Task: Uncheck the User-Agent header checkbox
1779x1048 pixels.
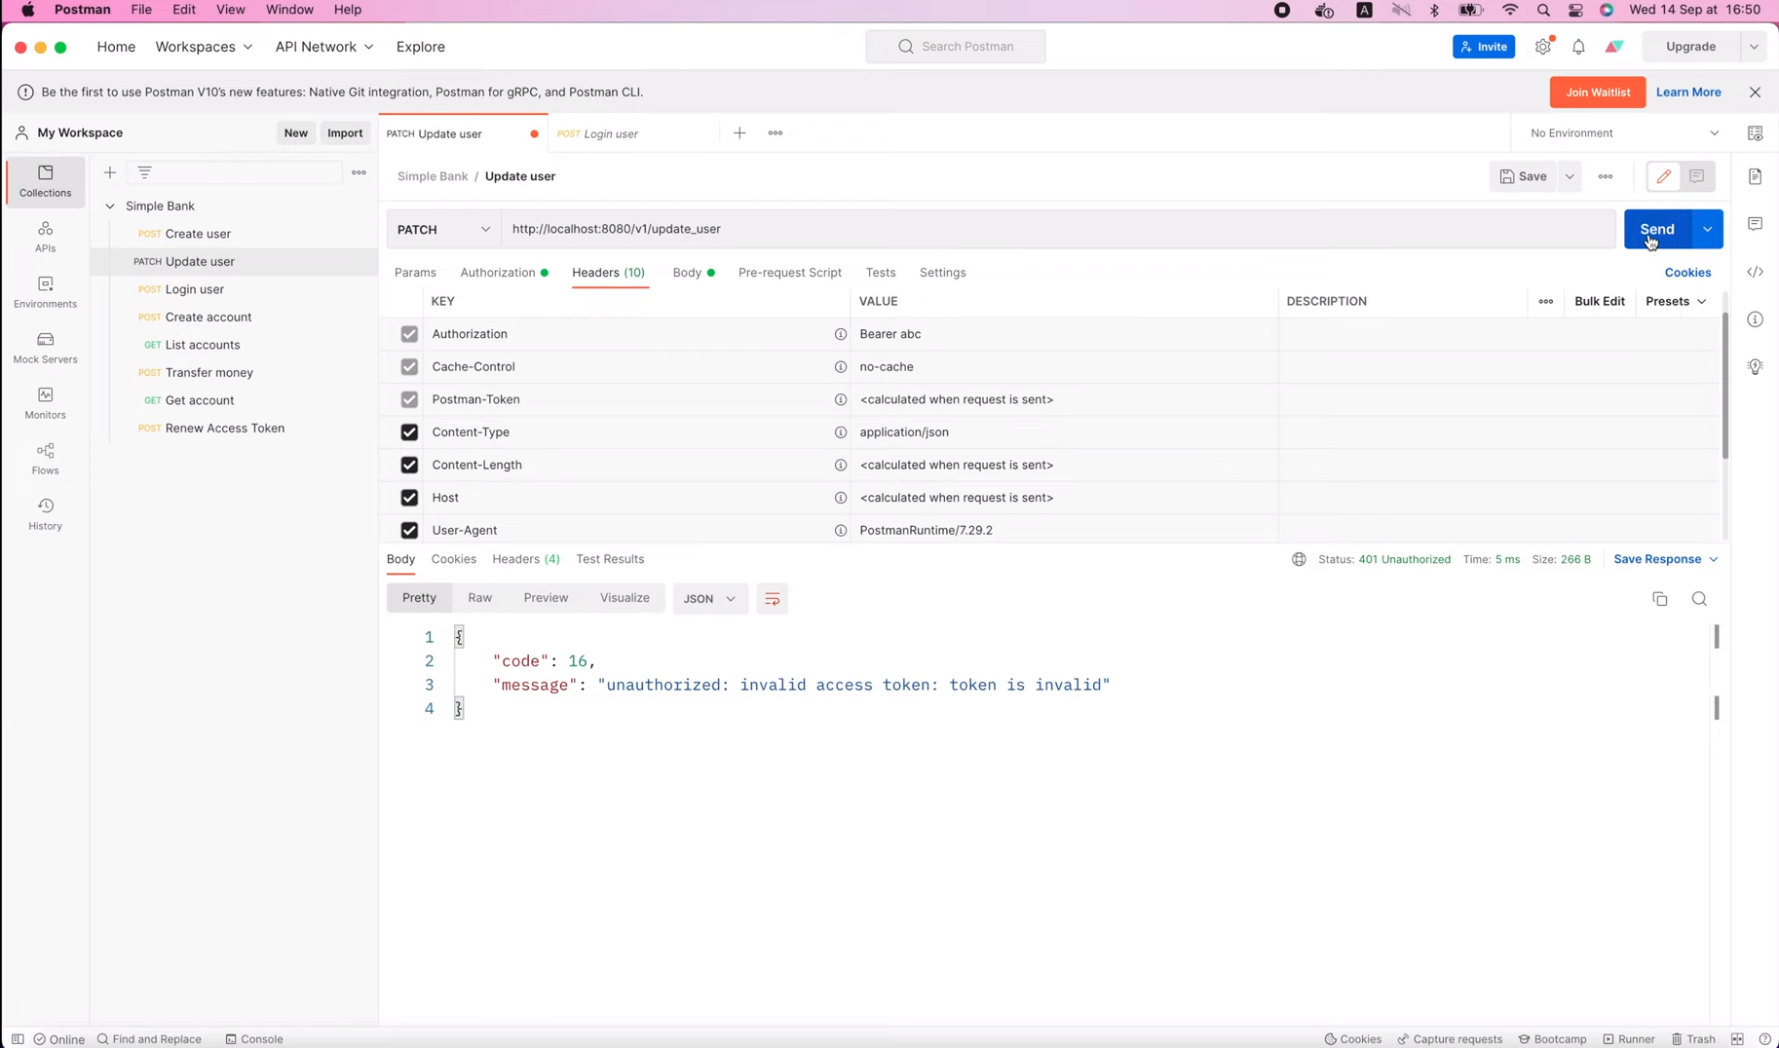Action: tap(409, 530)
